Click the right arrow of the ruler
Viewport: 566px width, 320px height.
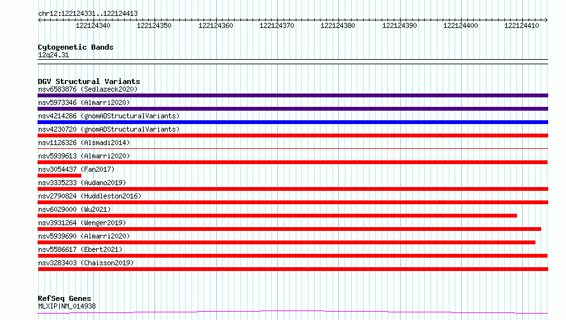point(546,20)
